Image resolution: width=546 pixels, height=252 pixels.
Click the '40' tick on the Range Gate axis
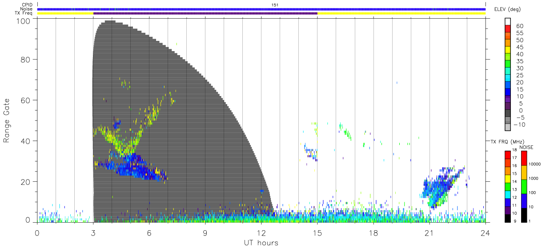pyautogui.click(x=25, y=141)
